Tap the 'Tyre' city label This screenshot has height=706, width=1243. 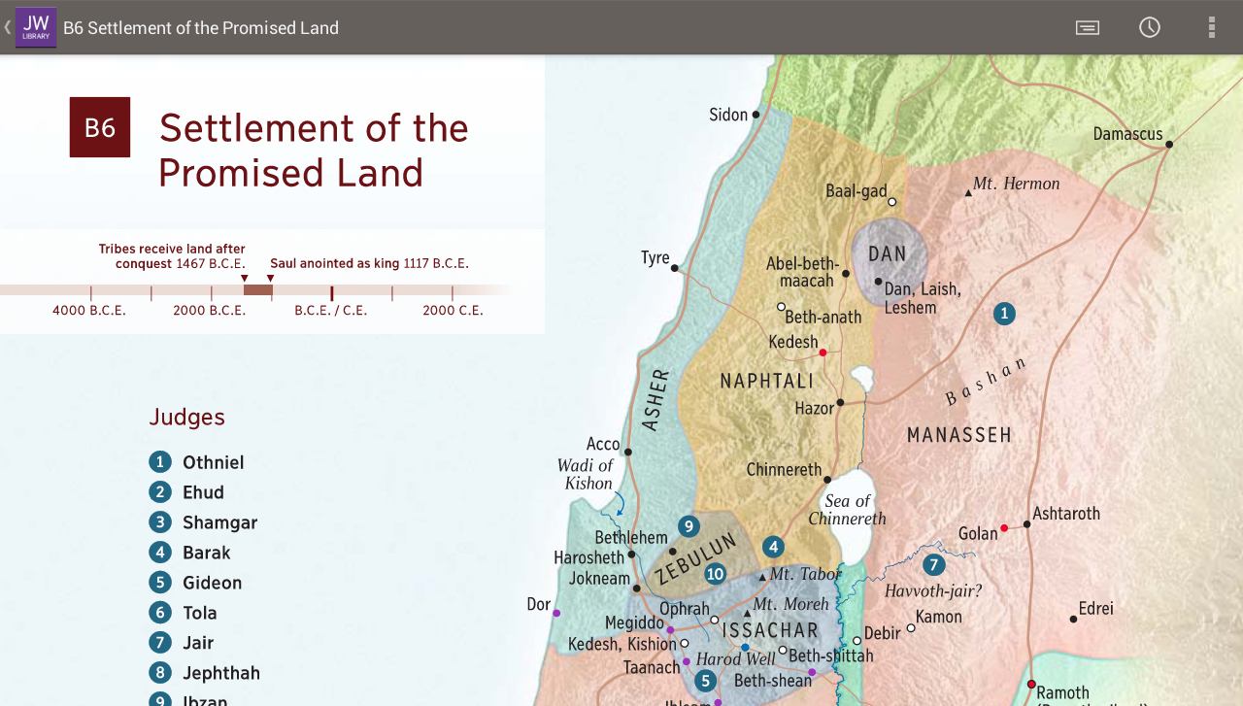click(x=655, y=257)
